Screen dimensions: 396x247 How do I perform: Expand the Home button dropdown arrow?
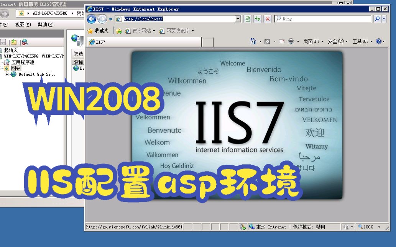point(260,41)
